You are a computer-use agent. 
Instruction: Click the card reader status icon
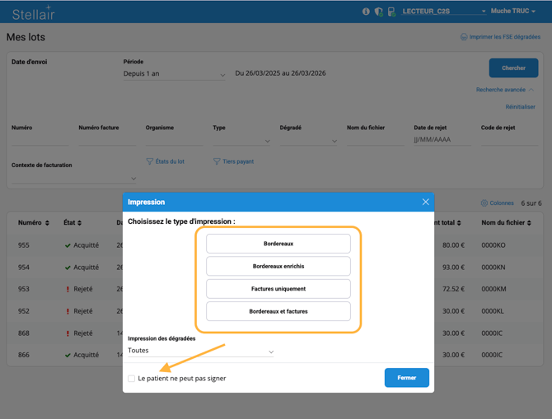[x=391, y=12]
